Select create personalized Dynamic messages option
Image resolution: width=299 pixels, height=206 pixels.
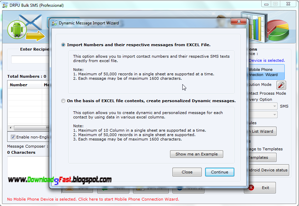(63, 101)
